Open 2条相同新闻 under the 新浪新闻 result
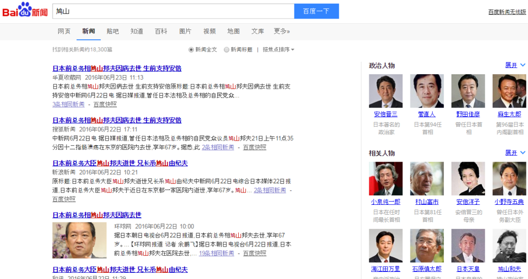Screen dimensions: 528x279 pyautogui.click(x=270, y=190)
